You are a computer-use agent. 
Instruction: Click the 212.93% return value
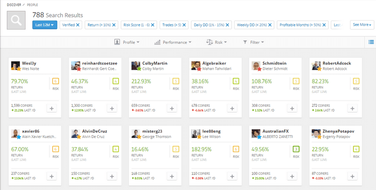point(141,81)
